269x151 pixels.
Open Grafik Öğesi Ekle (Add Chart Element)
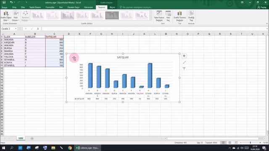point(6,16)
